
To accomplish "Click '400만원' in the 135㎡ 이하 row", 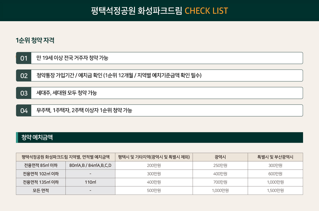I will [154, 182].
